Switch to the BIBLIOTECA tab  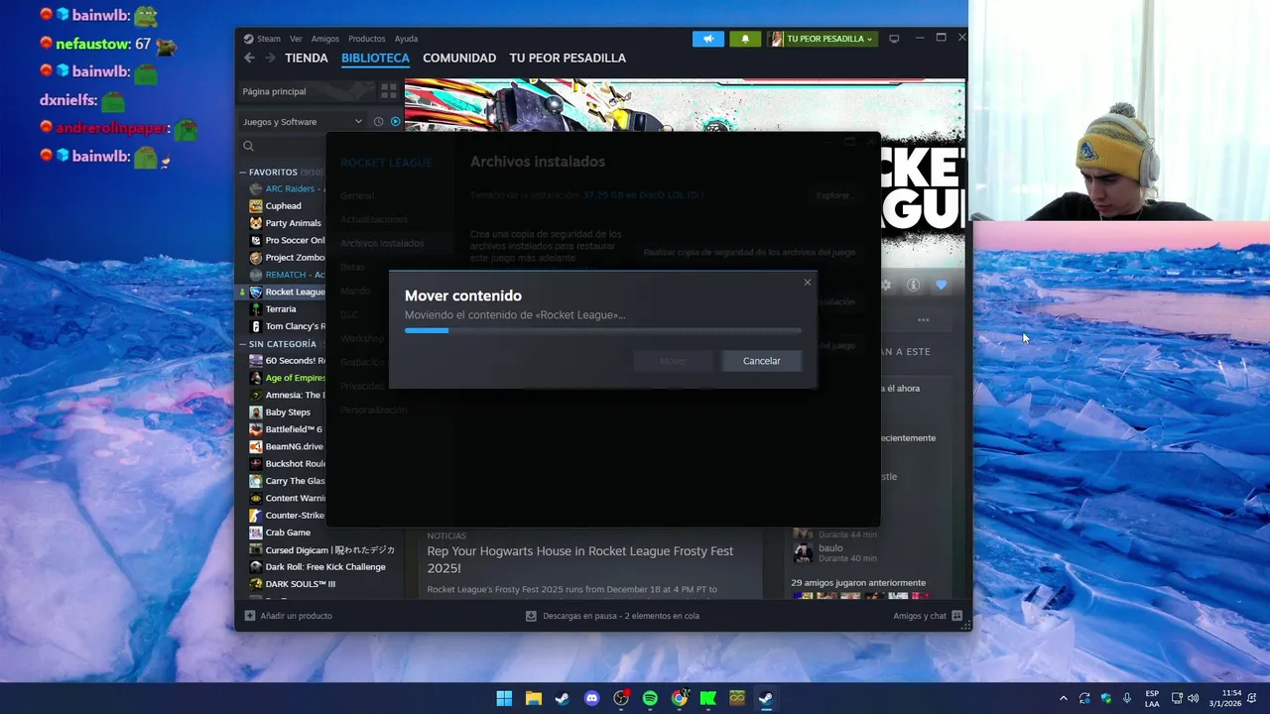375,58
